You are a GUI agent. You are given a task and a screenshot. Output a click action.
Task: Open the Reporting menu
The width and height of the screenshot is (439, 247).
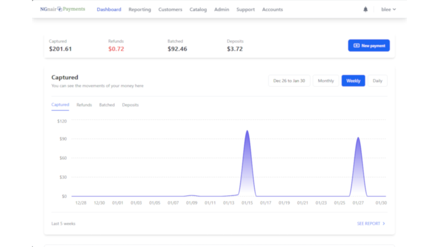[x=140, y=10]
